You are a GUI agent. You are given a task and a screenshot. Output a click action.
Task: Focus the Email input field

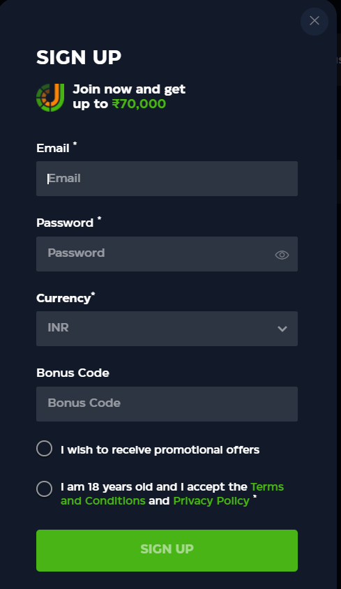[167, 179]
